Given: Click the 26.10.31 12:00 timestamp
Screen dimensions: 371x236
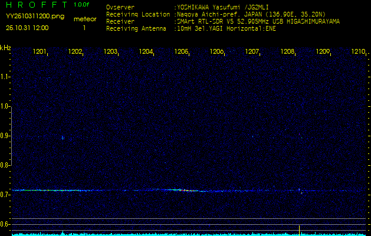Looking at the screenshot, I should pos(27,28).
